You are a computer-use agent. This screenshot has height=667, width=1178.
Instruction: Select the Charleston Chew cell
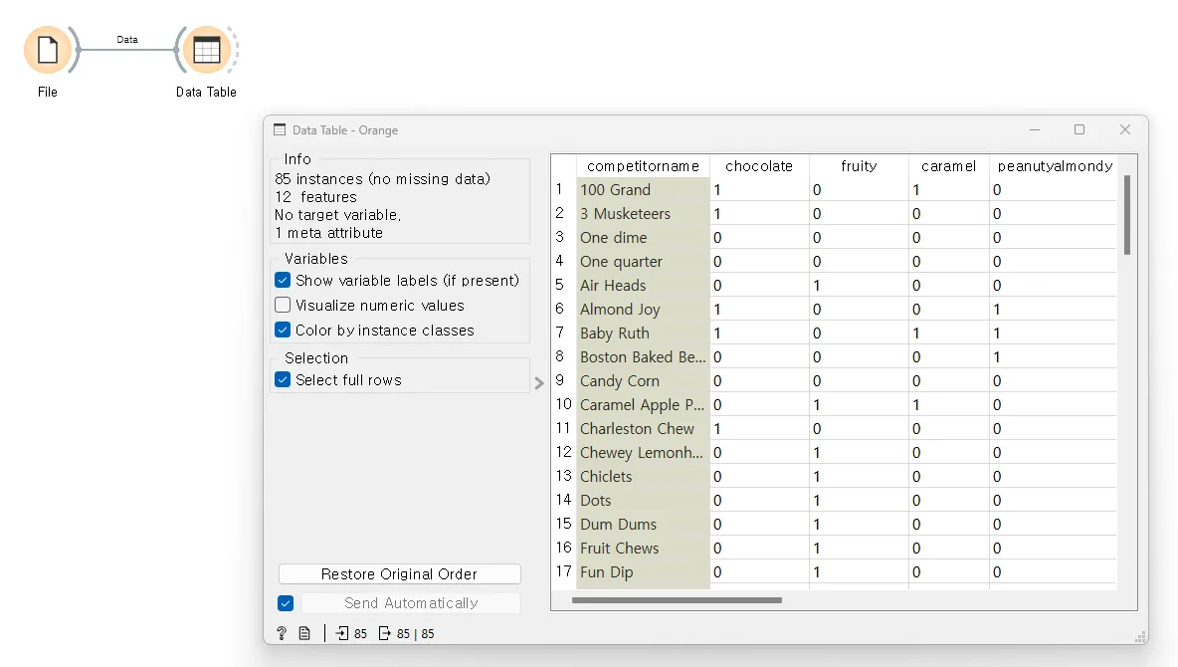tap(643, 429)
